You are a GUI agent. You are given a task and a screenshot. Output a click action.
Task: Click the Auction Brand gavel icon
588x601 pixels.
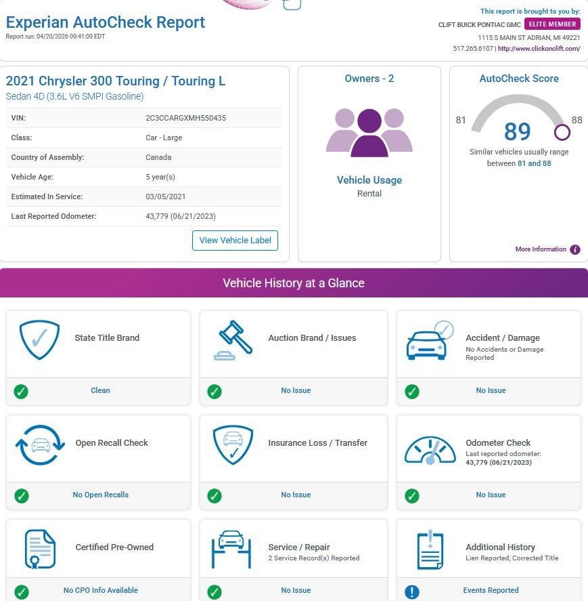point(233,339)
